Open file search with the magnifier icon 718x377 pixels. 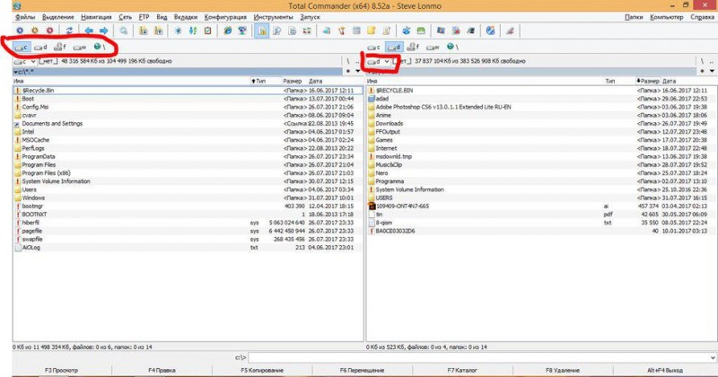[124, 31]
